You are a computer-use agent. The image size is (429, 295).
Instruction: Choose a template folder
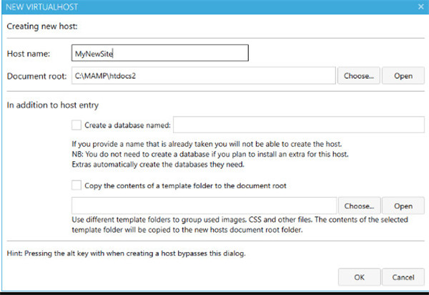pyautogui.click(x=359, y=205)
